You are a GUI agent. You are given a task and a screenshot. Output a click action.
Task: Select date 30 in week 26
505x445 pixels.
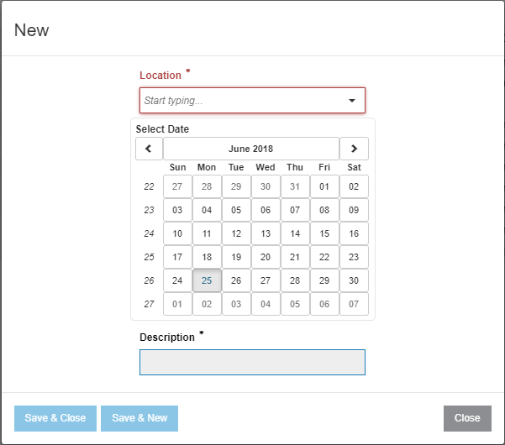[354, 280]
